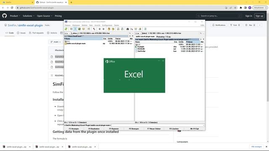Click F7 Neuer Ordner button
Image resolution: width=269 pixels, height=151 pixels.
[x=154, y=129]
